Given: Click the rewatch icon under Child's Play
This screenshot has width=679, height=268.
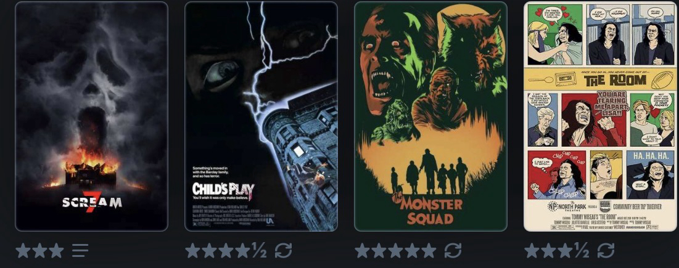Looking at the screenshot, I should click(283, 250).
